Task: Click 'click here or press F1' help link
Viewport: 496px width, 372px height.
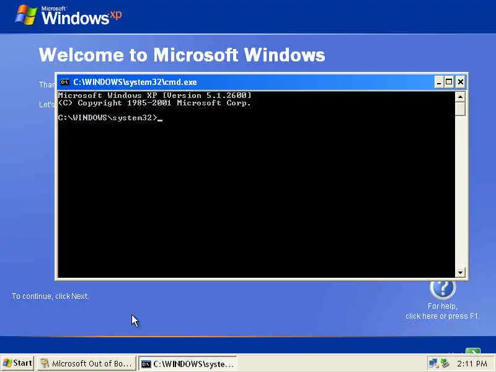Action: (442, 316)
